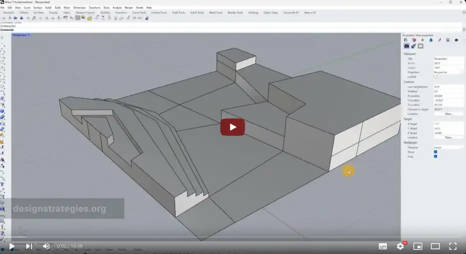
Task: Switch to the Surface Tools tab
Action: pos(159,13)
